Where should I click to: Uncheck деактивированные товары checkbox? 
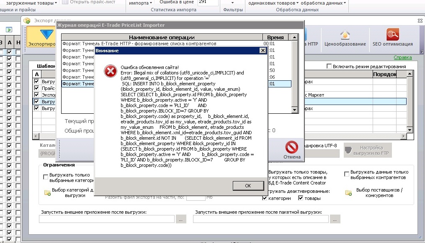300,198
